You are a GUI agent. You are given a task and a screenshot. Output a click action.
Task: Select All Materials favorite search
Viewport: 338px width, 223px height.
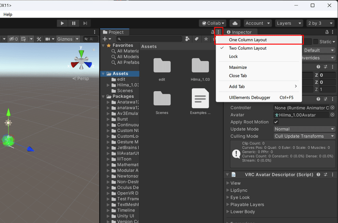(x=125, y=51)
